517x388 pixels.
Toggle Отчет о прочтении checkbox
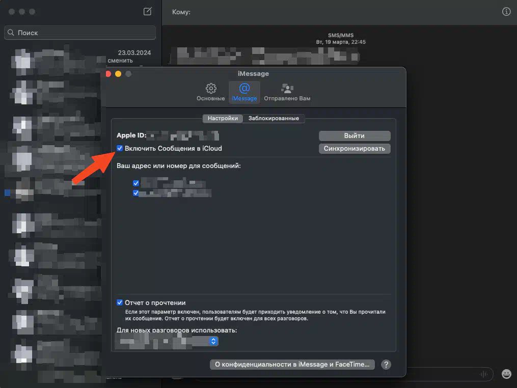tap(120, 302)
